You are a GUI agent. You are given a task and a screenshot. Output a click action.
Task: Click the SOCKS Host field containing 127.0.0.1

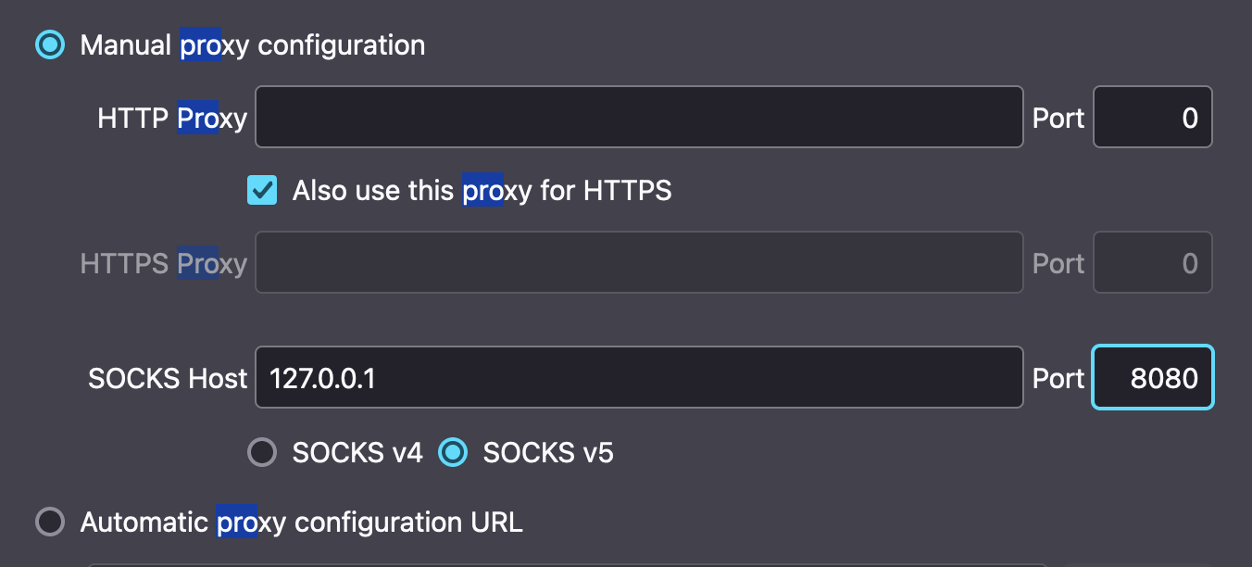(639, 378)
